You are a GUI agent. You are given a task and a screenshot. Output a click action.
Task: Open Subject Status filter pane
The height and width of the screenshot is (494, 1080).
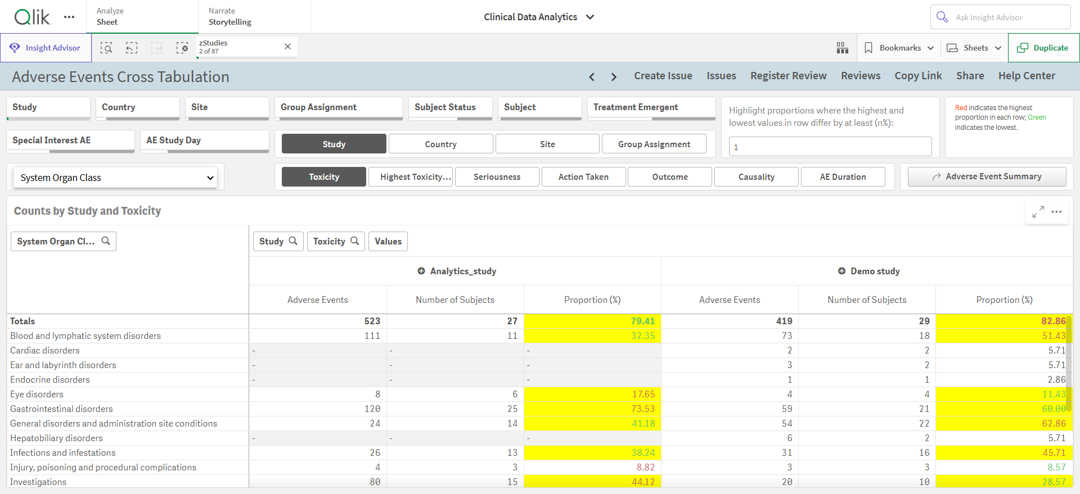(x=451, y=108)
